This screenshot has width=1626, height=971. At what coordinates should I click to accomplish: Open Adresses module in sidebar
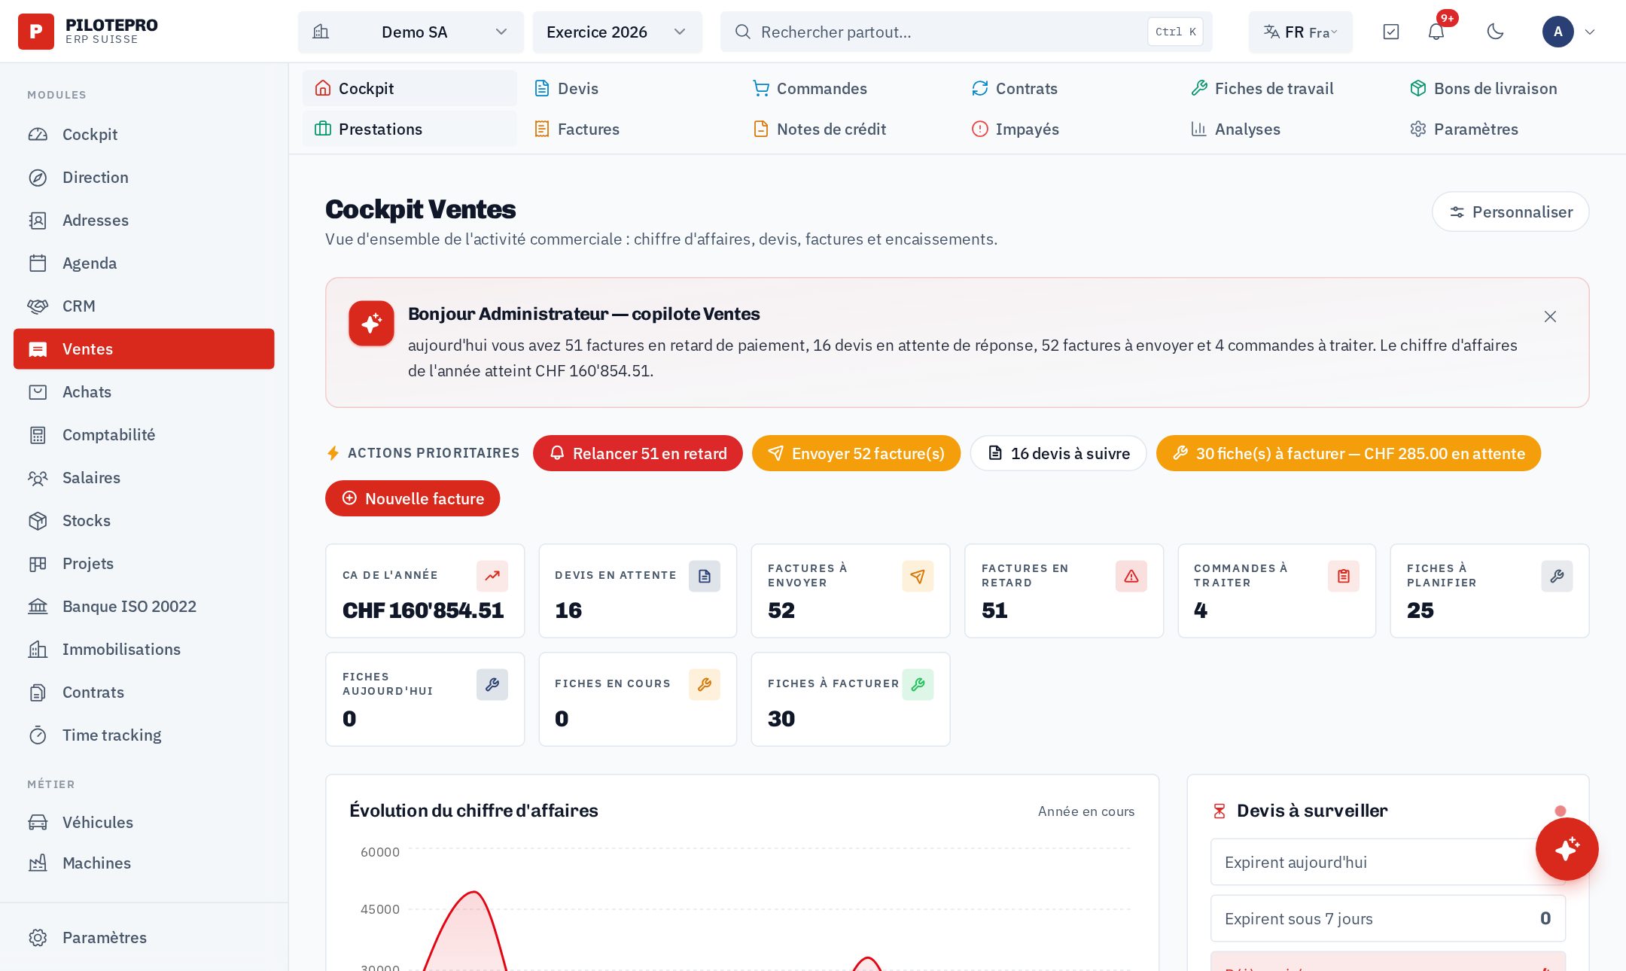[144, 221]
